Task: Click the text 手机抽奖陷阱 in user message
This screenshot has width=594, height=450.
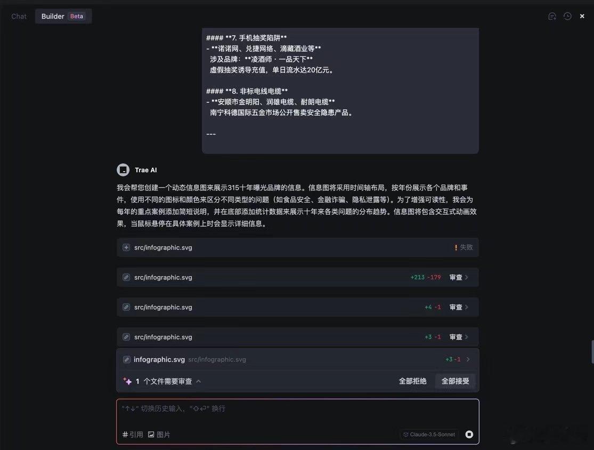Action: point(260,38)
